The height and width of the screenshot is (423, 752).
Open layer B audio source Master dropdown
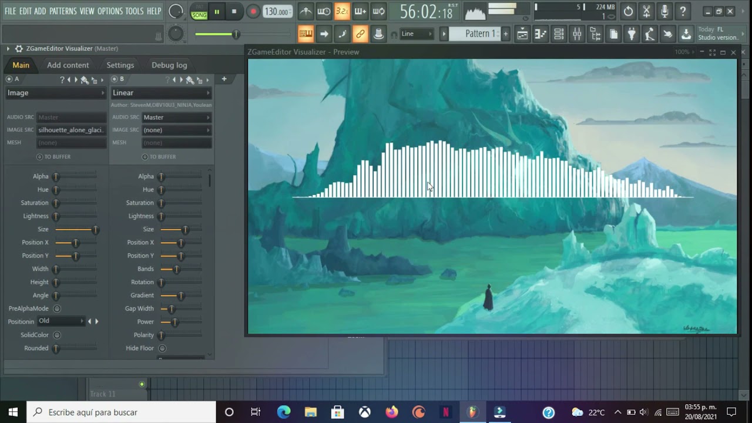tap(176, 117)
